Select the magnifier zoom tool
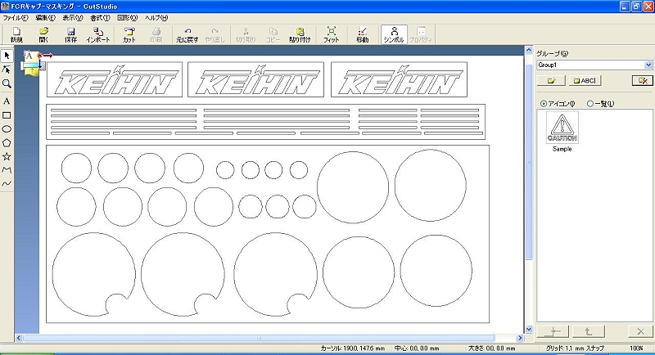The image size is (655, 355). point(7,83)
